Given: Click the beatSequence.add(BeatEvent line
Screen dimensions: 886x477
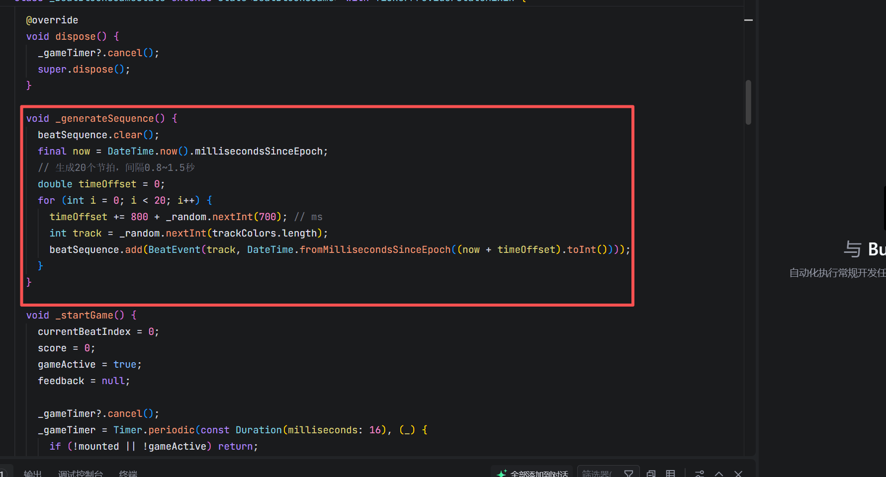Looking at the screenshot, I should 340,249.
